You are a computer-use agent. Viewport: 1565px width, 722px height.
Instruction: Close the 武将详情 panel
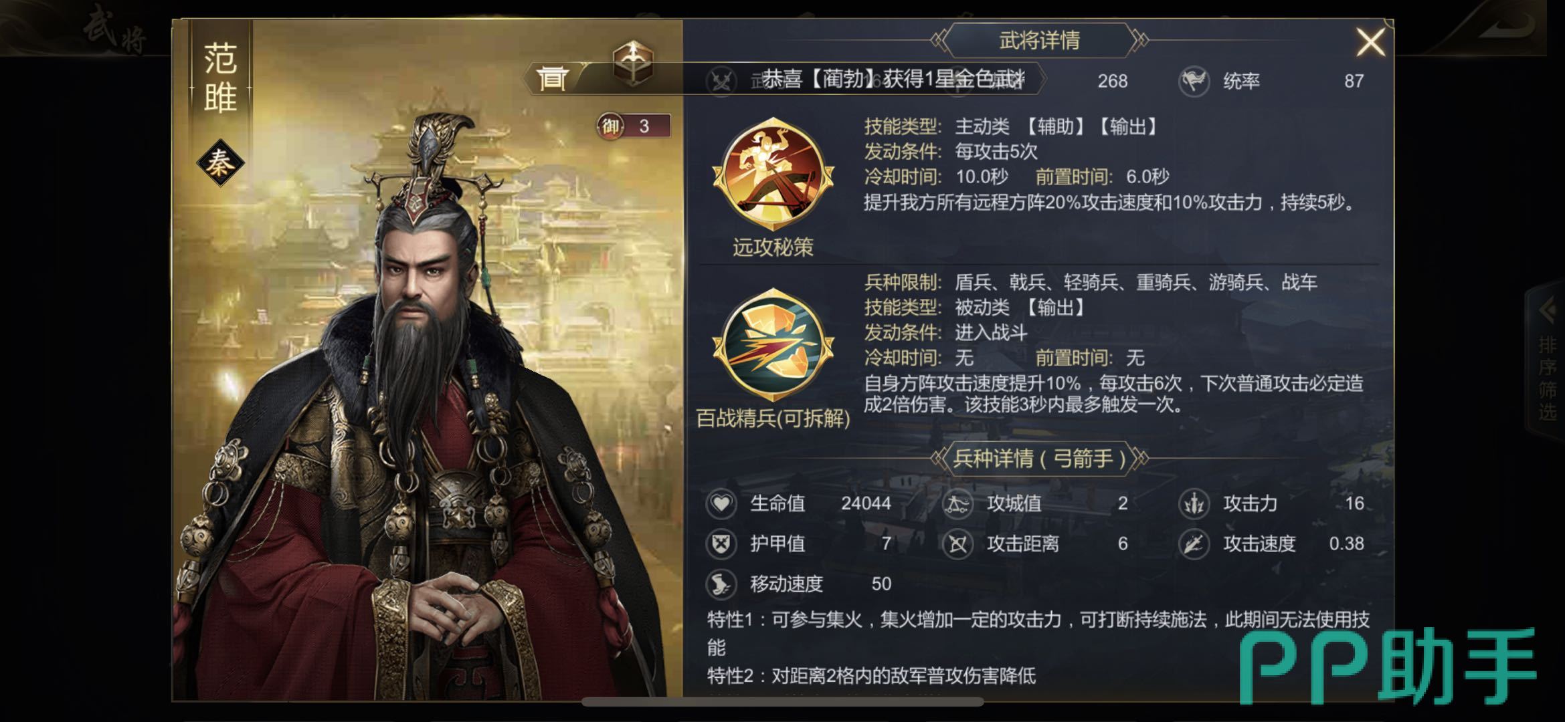[1370, 42]
